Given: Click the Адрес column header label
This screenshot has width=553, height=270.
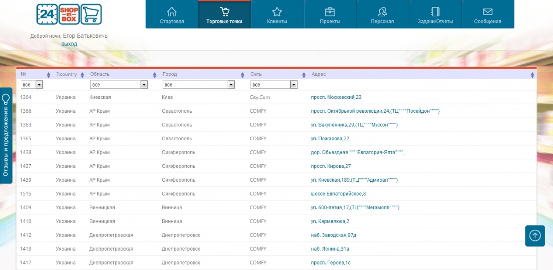Looking at the screenshot, I should [319, 75].
